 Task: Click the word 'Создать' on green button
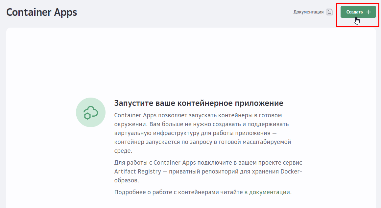354,12
